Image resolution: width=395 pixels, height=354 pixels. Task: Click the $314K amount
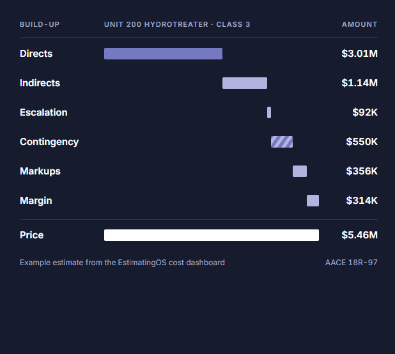362,201
